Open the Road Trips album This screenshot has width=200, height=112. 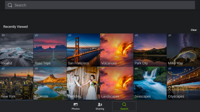point(50,50)
